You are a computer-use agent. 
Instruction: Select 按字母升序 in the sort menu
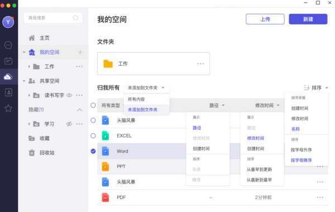click(x=301, y=150)
